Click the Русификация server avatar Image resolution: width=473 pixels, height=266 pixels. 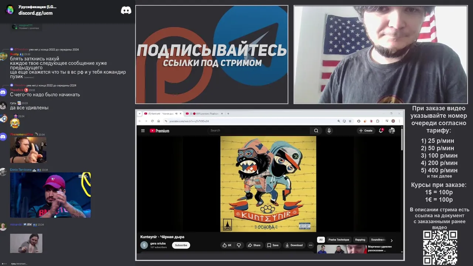tap(10, 10)
